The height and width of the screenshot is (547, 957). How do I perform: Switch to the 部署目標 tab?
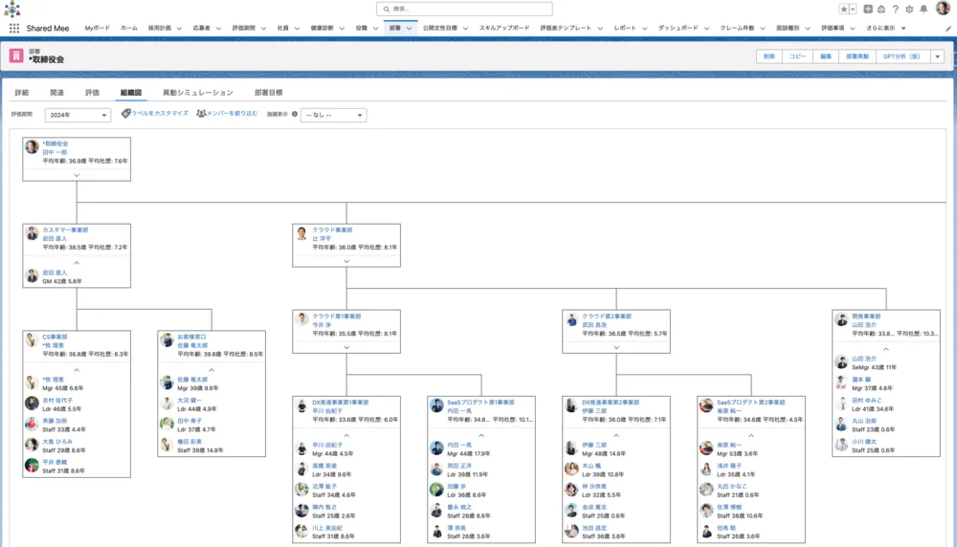coord(268,93)
